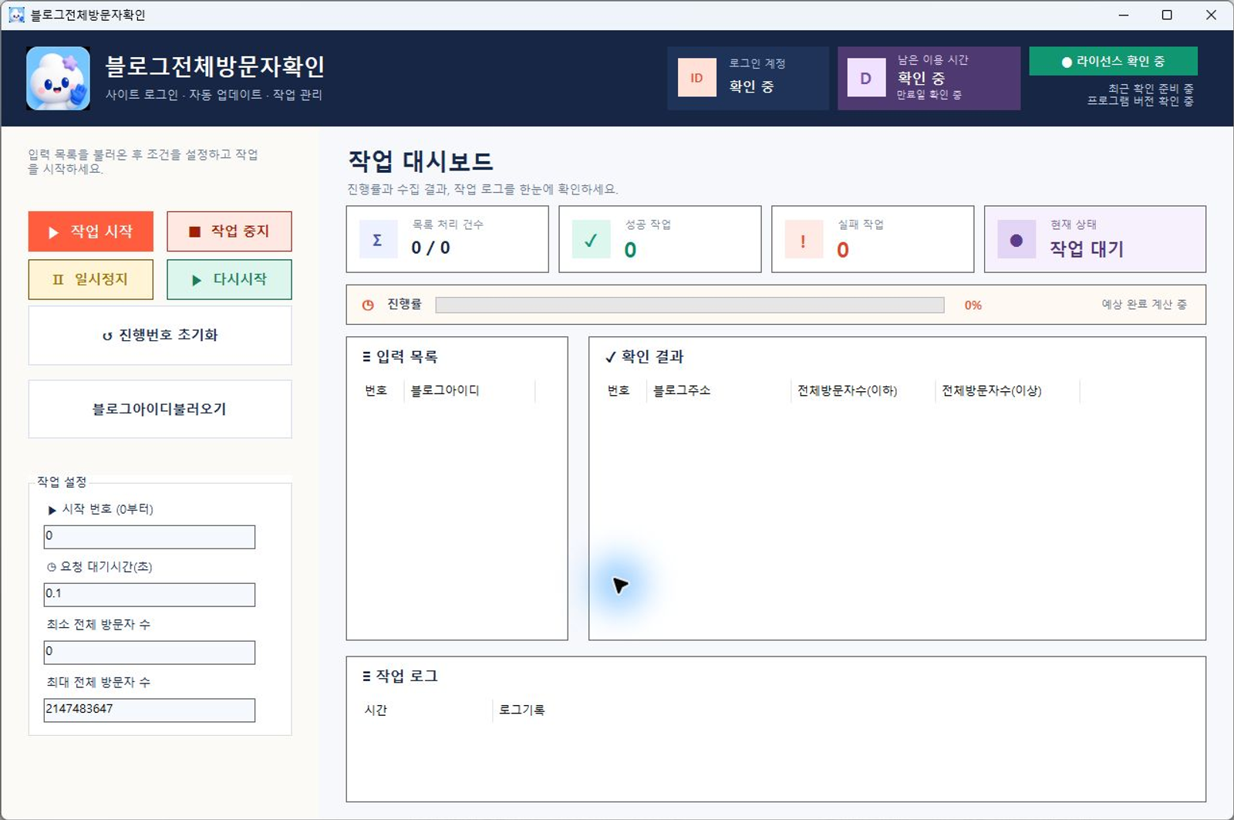
Task: Click the mascot app logo in header
Action: click(x=58, y=78)
